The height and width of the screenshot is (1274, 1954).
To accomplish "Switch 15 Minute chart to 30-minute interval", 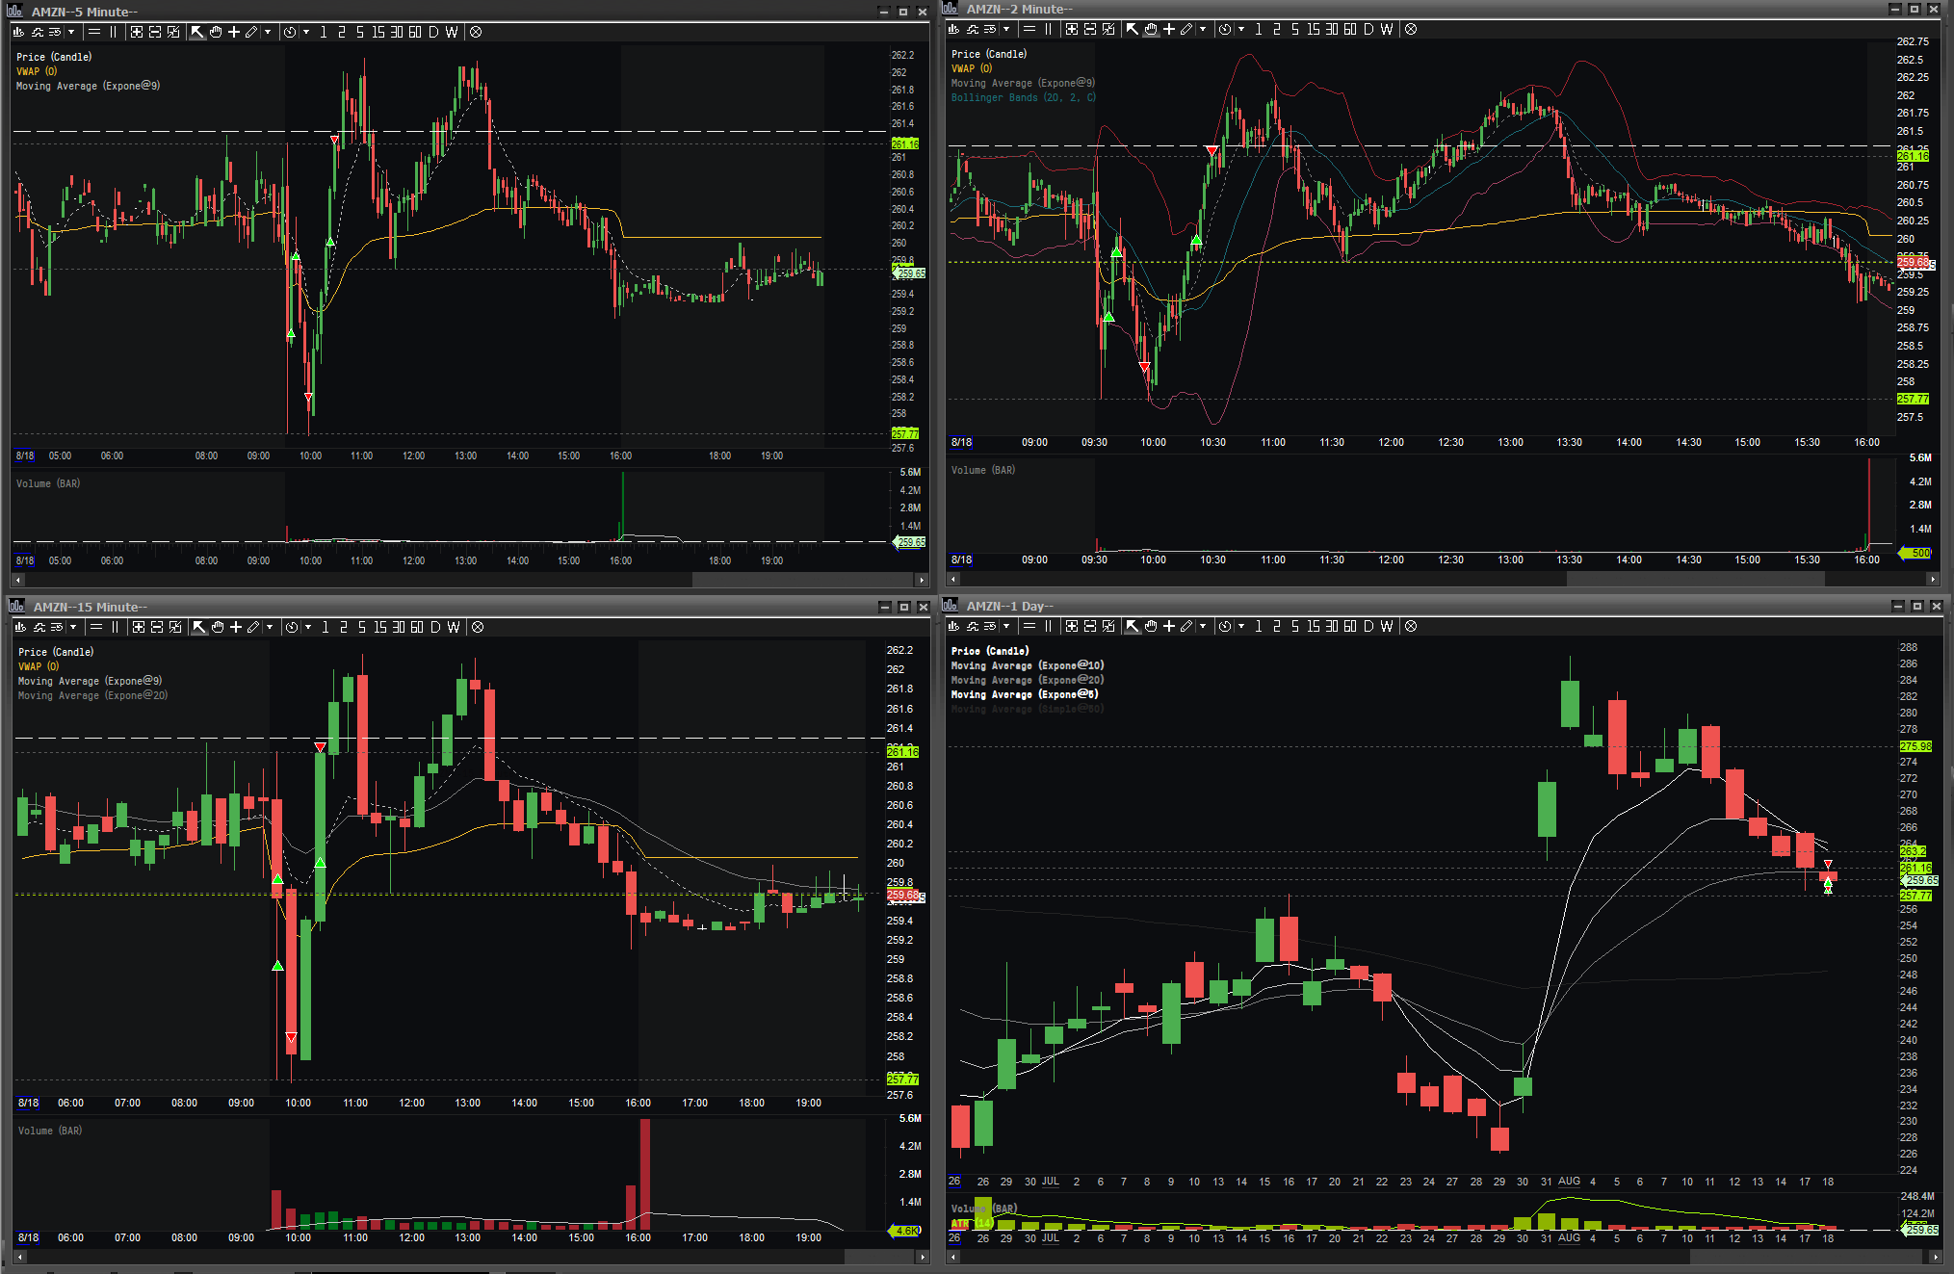I will tap(399, 627).
